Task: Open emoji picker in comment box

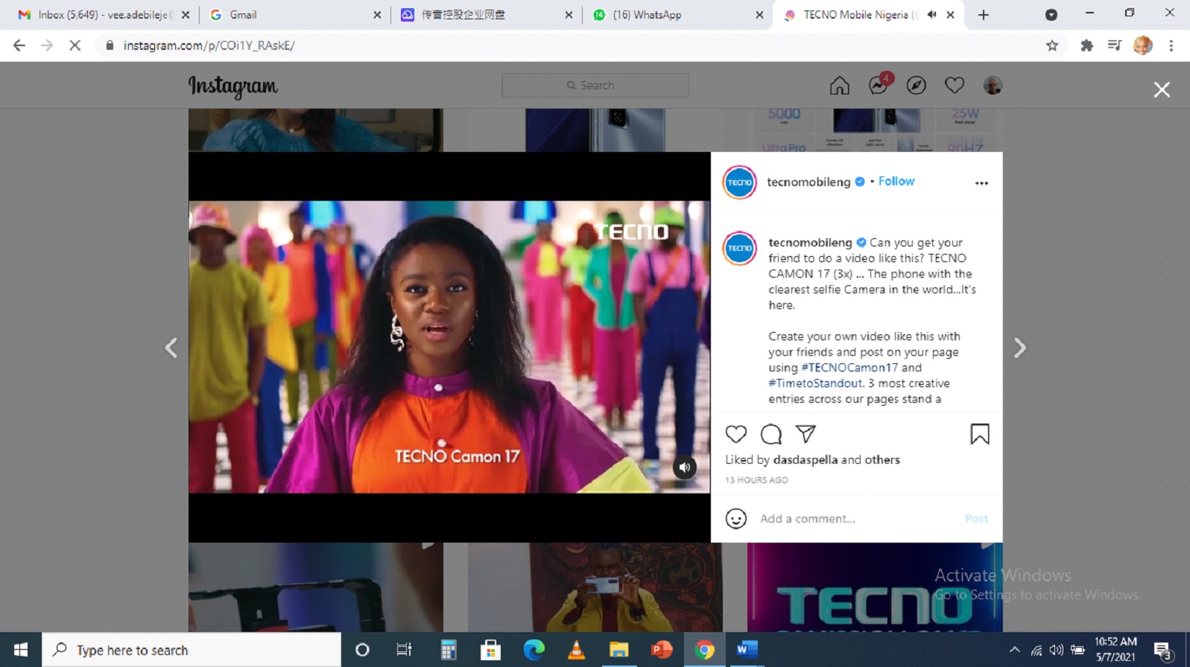Action: [735, 519]
